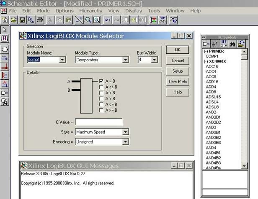Enable the A <> B output checkbox

point(101,87)
